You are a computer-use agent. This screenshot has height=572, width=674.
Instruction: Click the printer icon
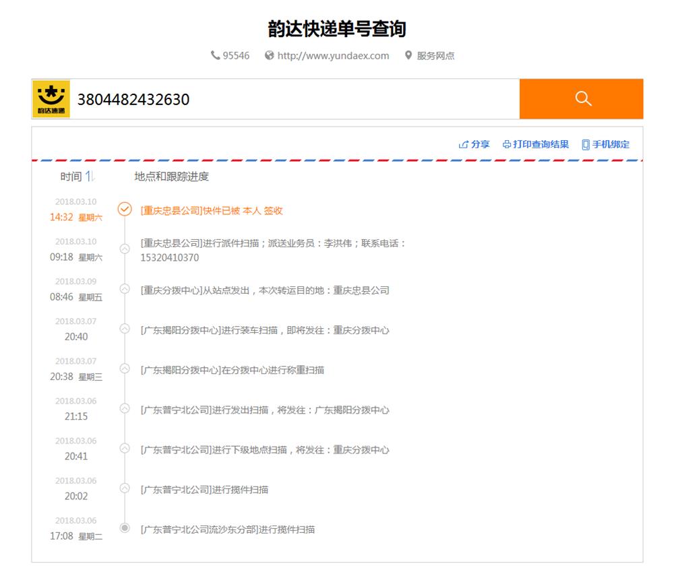[x=507, y=144]
